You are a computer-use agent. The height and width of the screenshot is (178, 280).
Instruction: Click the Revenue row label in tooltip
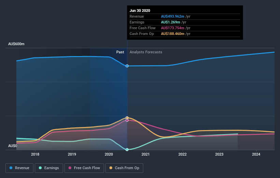pos(137,16)
